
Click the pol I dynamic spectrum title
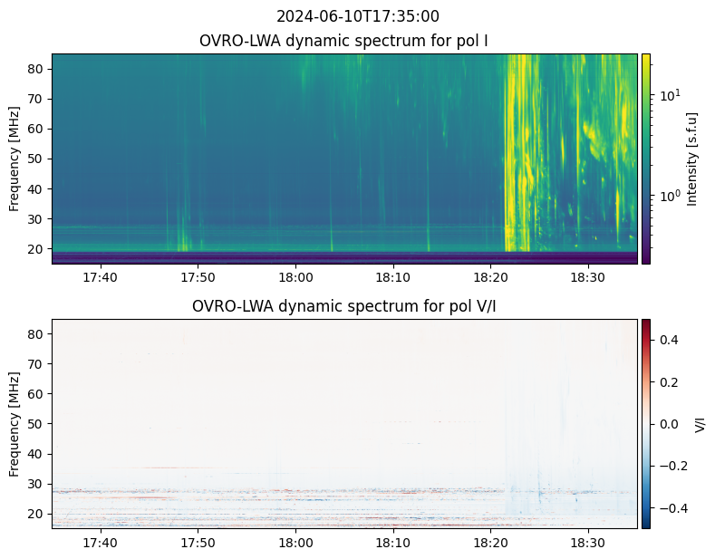click(x=344, y=41)
